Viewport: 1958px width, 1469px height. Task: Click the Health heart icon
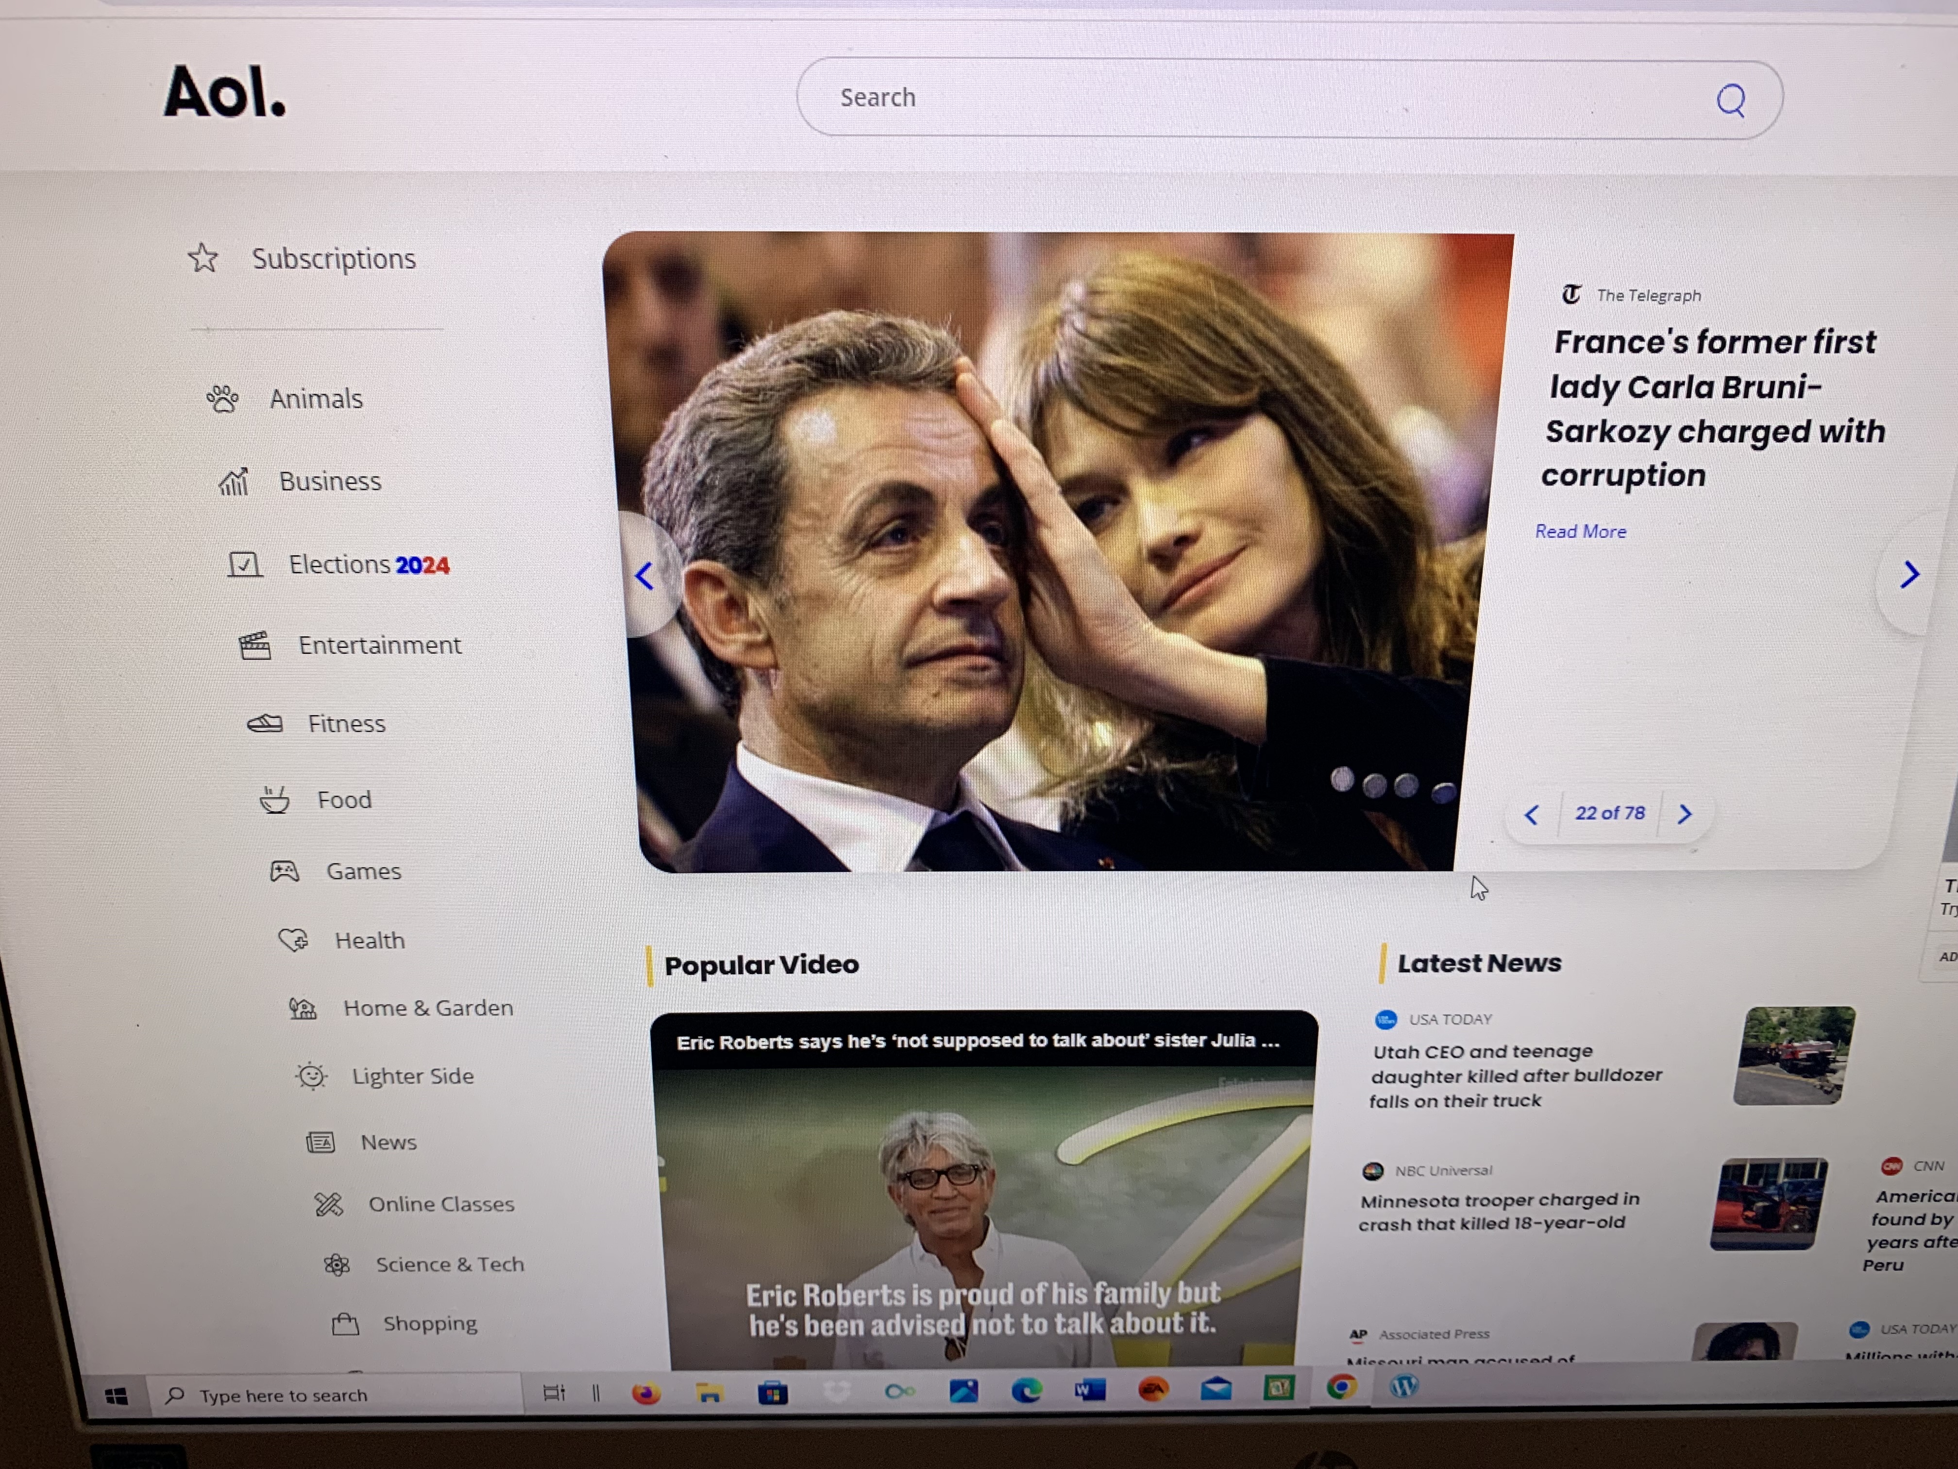coord(293,939)
